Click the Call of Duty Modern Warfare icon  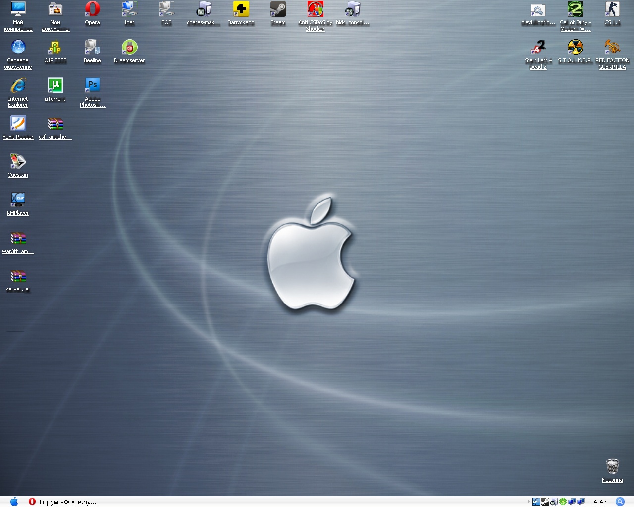pyautogui.click(x=575, y=10)
